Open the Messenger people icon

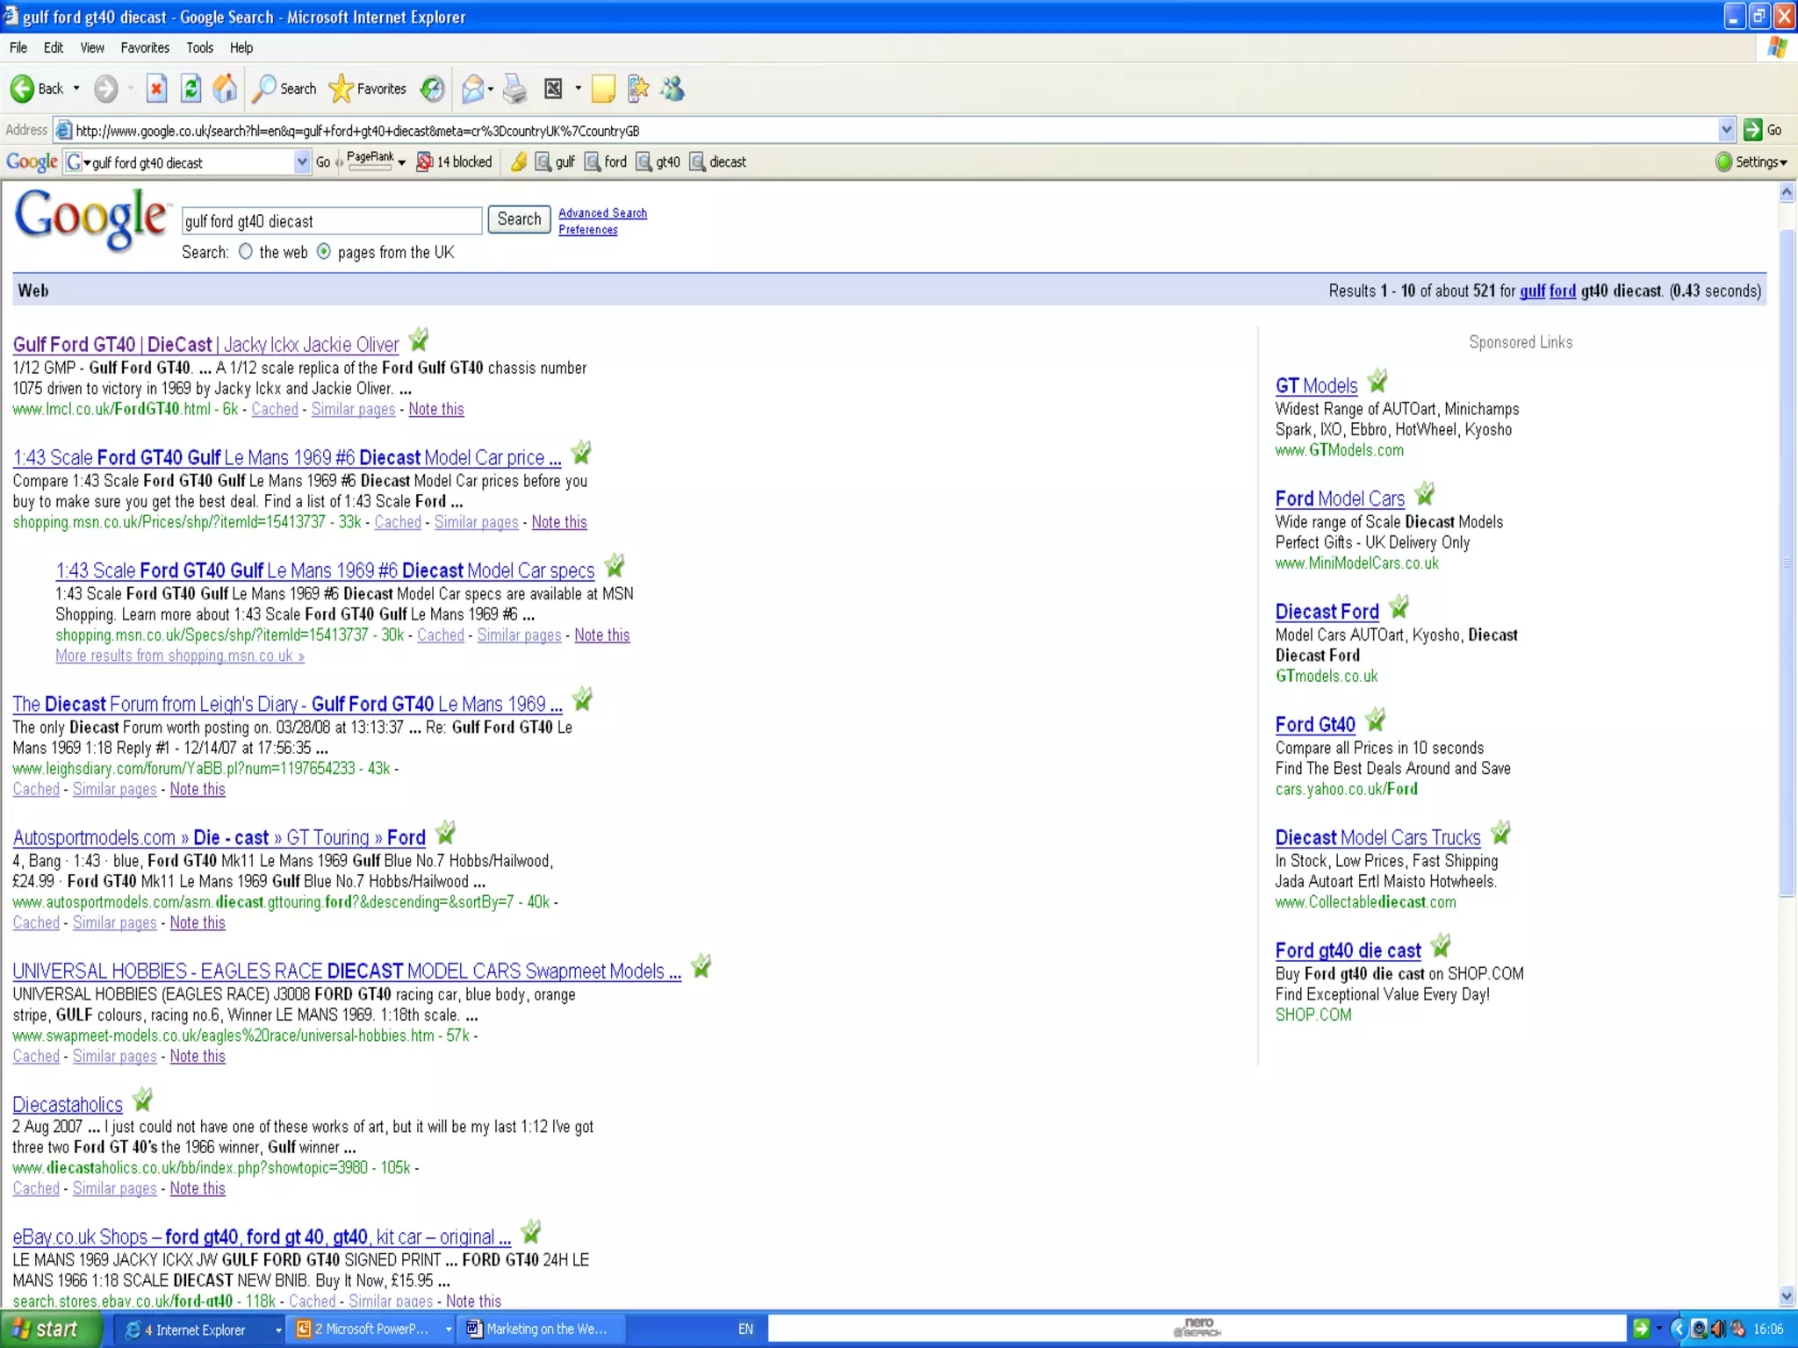coord(672,89)
